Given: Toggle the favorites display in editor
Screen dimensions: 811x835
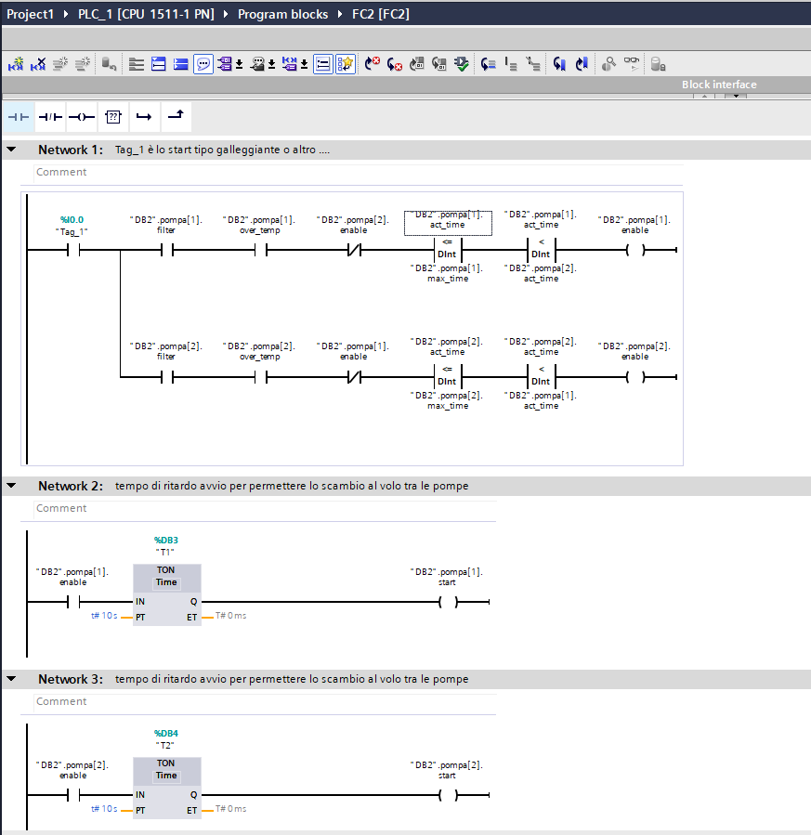Looking at the screenshot, I should [x=345, y=64].
